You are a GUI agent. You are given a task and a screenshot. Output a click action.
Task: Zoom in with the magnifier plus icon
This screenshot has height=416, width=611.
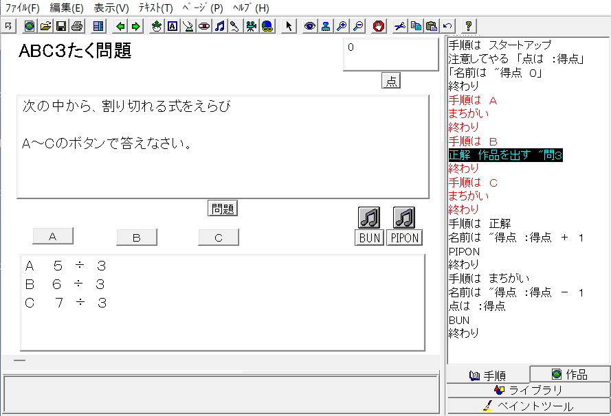click(x=342, y=26)
